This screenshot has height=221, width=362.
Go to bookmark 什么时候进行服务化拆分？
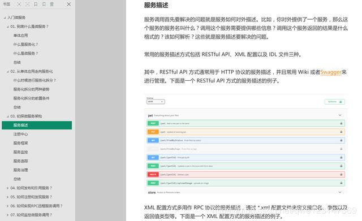[x=35, y=80]
